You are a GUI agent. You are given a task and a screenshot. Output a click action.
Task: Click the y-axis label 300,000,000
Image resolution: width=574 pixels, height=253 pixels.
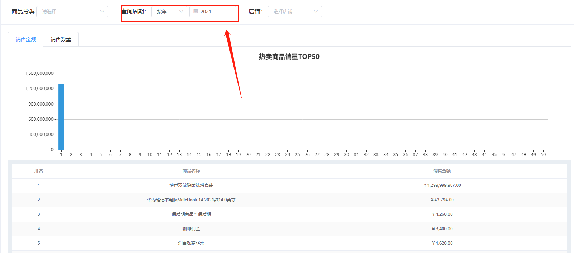[x=41, y=134]
